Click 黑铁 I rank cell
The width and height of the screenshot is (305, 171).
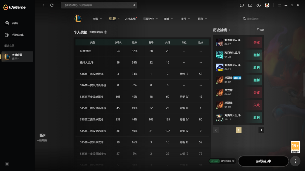pos(184,74)
